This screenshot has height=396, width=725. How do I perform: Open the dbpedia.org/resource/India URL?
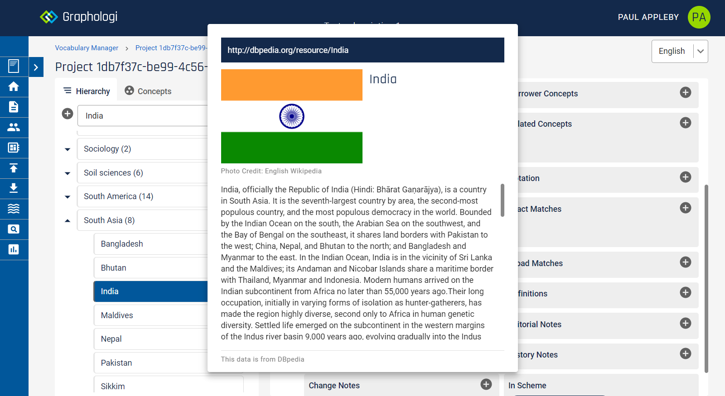288,50
